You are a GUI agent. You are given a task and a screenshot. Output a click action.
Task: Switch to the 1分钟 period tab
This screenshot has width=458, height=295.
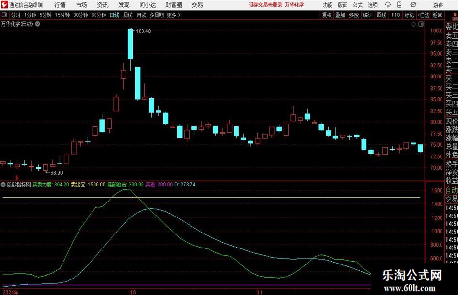tap(30, 15)
